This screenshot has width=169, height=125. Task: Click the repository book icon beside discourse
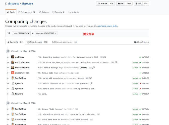coord(6,4)
